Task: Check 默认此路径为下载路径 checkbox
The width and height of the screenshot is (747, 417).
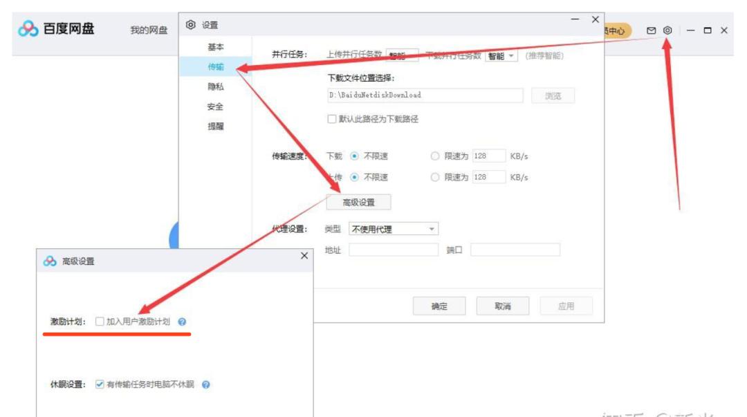Action: pyautogui.click(x=332, y=119)
